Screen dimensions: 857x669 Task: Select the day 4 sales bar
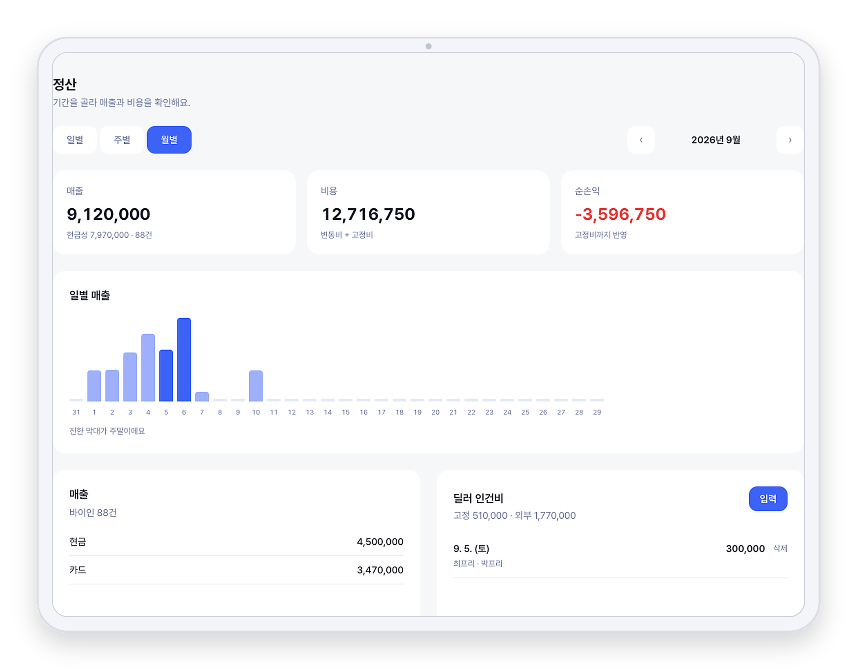pyautogui.click(x=148, y=368)
